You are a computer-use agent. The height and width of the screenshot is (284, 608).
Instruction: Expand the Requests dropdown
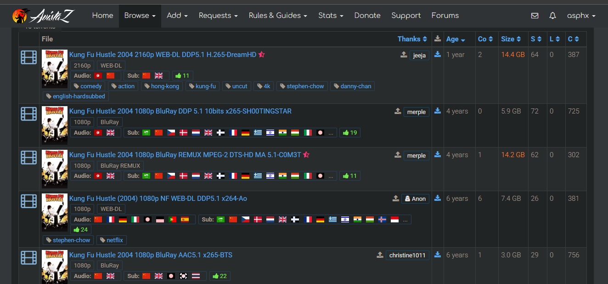point(218,16)
